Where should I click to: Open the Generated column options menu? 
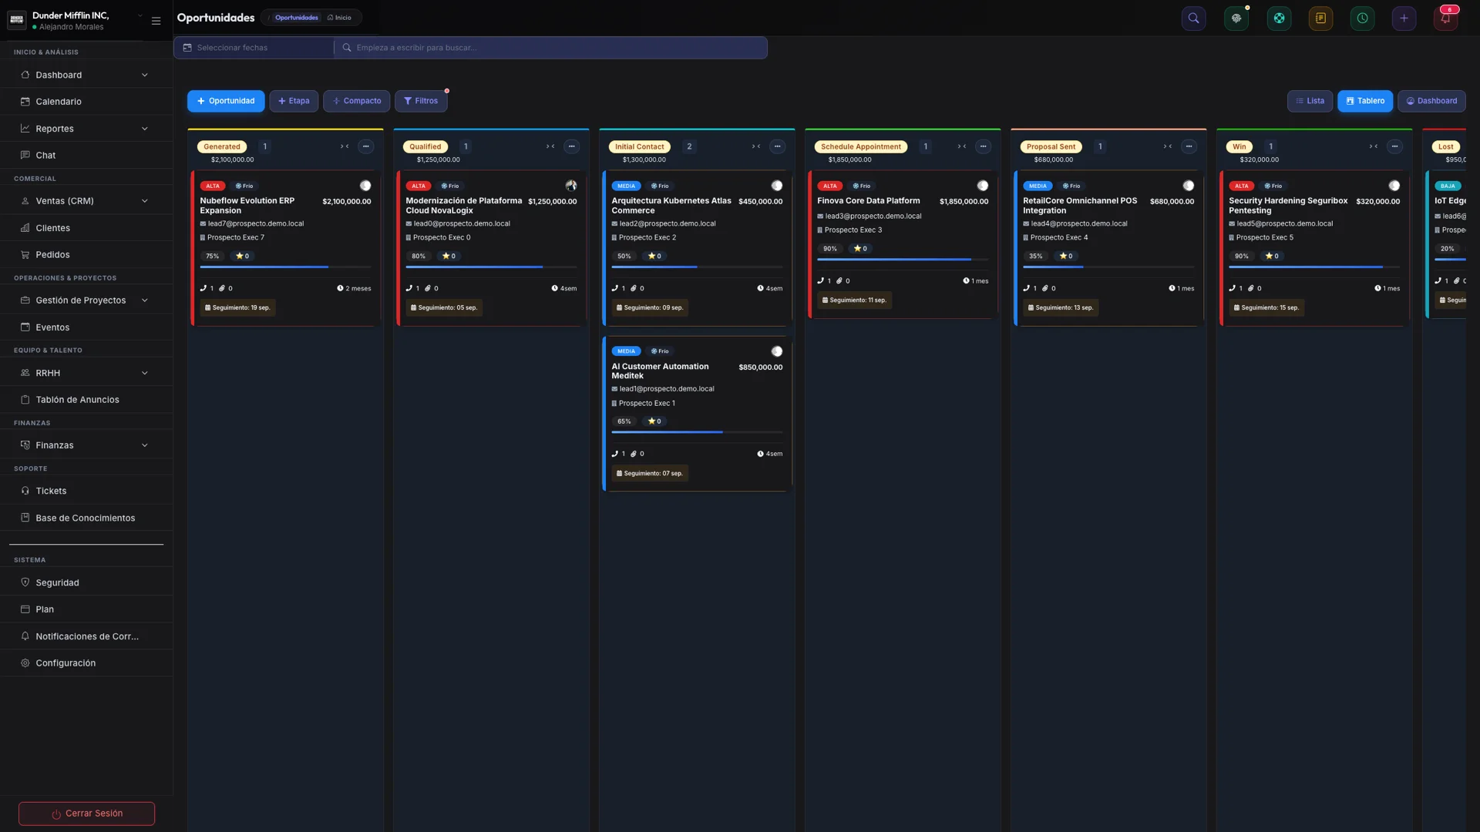[366, 146]
